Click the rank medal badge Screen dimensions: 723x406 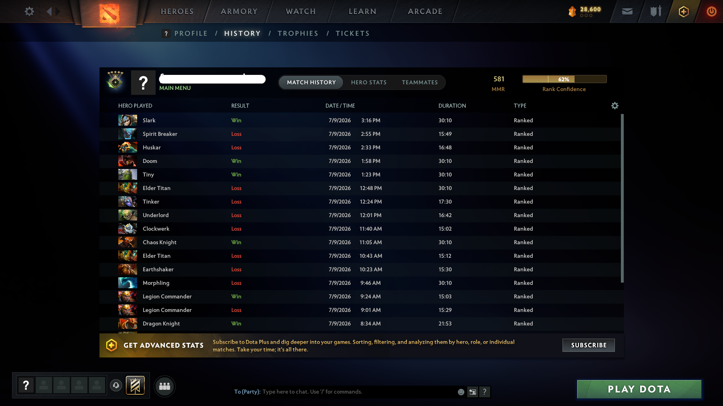coord(115,80)
